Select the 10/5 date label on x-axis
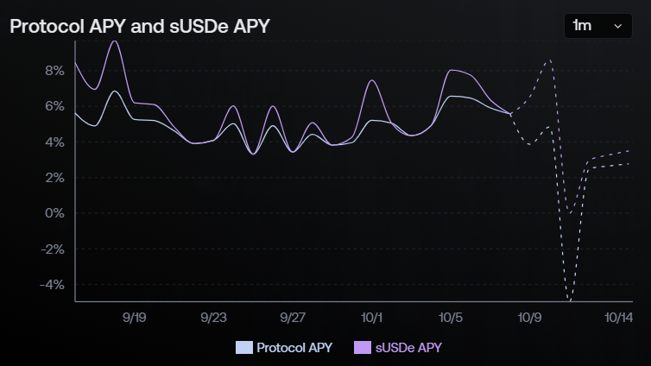 pos(452,317)
